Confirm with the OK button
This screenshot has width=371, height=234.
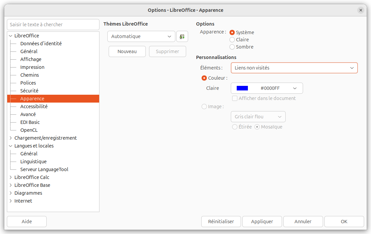(344, 222)
